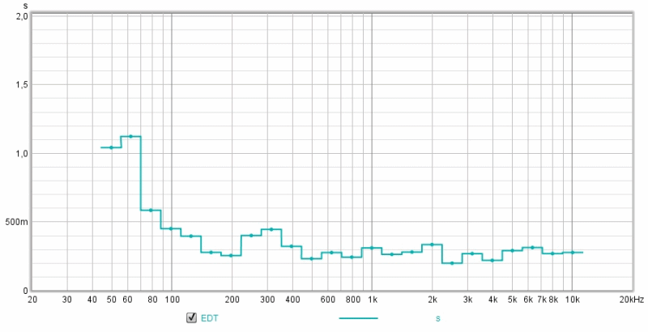Click the 1,5 vertical axis label

22,85
